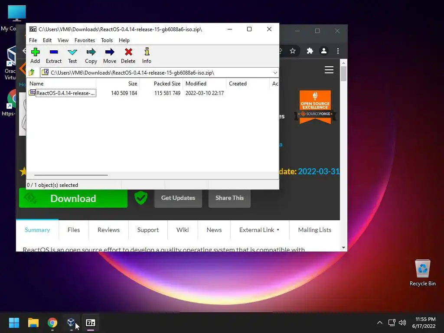The width and height of the screenshot is (444, 333).
Task: Bookmark page with Chrome star icon
Action: click(293, 51)
